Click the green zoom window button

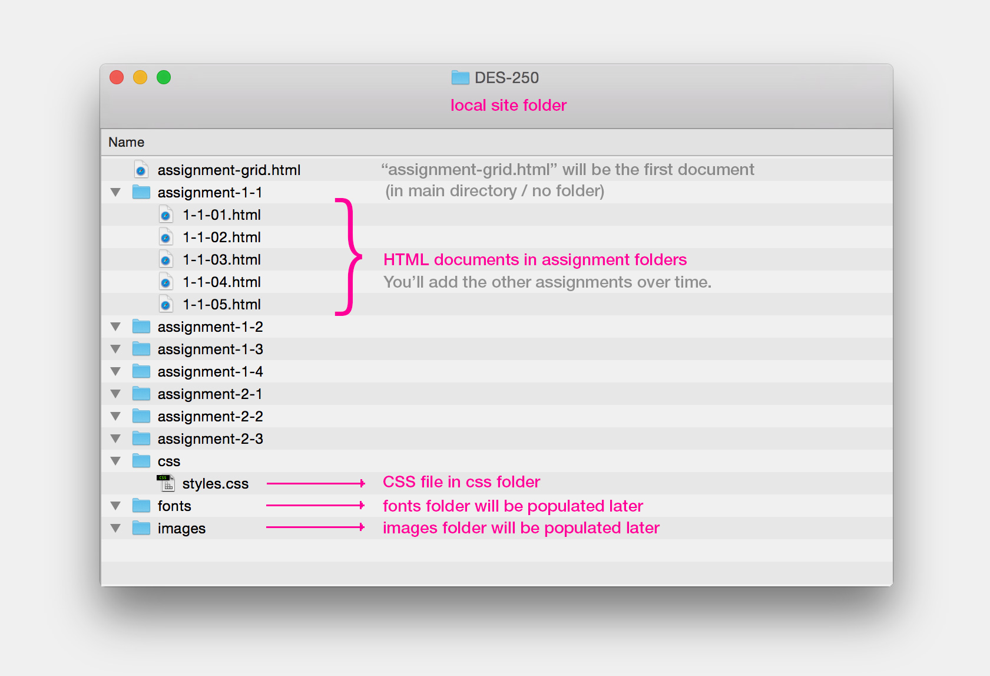[164, 77]
